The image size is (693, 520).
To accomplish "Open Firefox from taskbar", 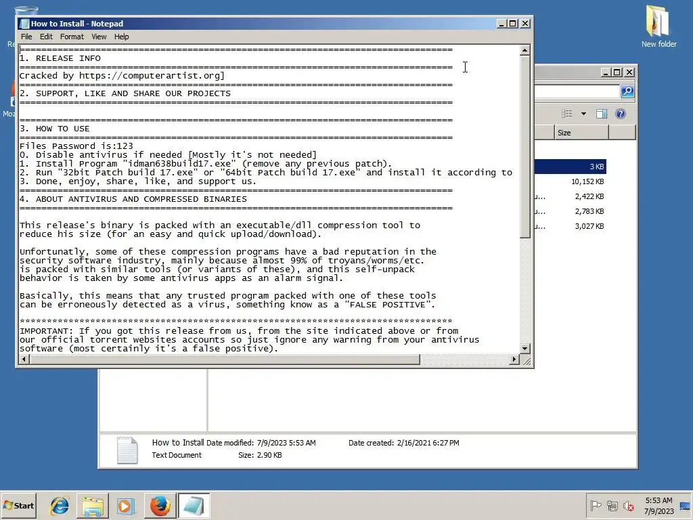I will (x=160, y=506).
